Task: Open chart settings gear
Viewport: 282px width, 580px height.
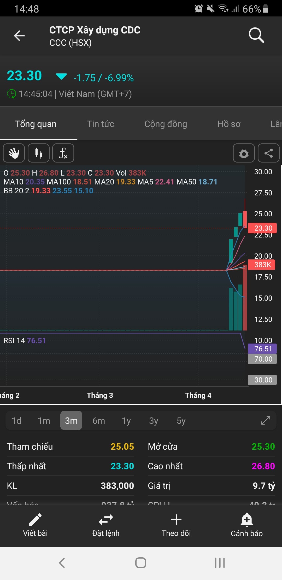Action: click(244, 153)
